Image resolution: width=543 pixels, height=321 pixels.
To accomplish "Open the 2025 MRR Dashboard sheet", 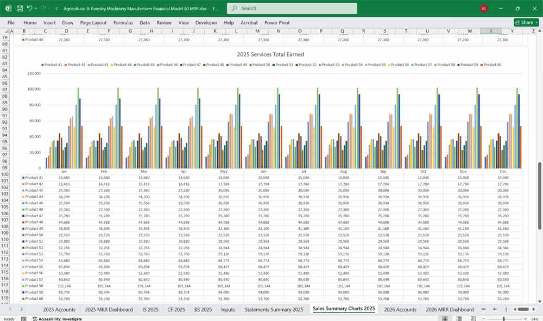I will (x=109, y=310).
